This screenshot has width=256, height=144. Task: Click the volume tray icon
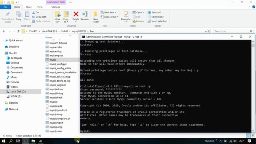tap(235, 141)
